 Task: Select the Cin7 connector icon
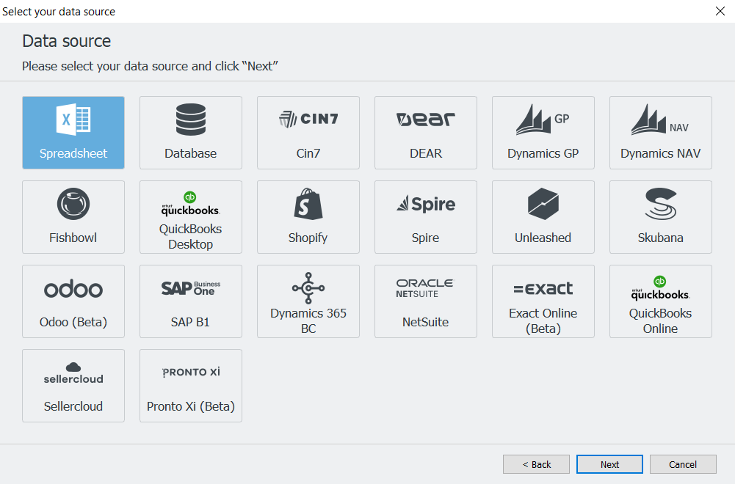coord(308,133)
